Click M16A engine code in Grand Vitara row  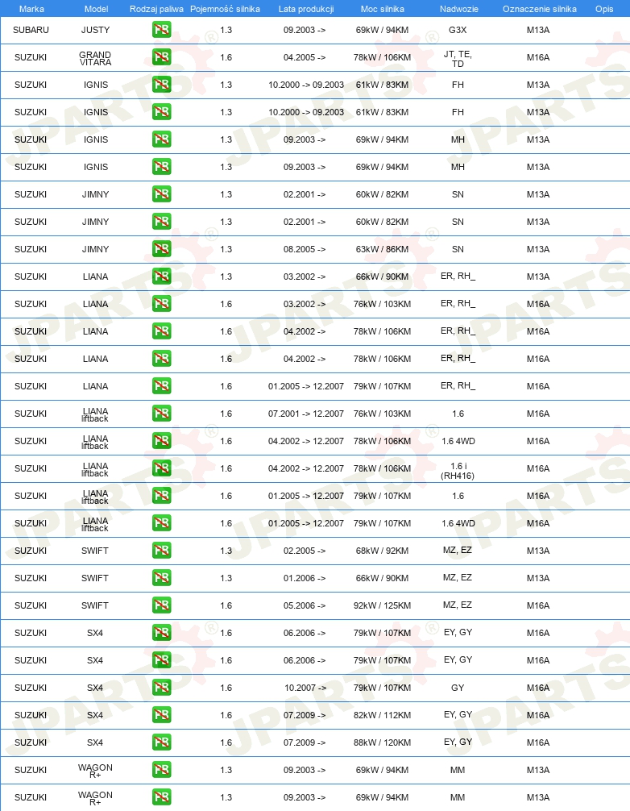pyautogui.click(x=538, y=57)
